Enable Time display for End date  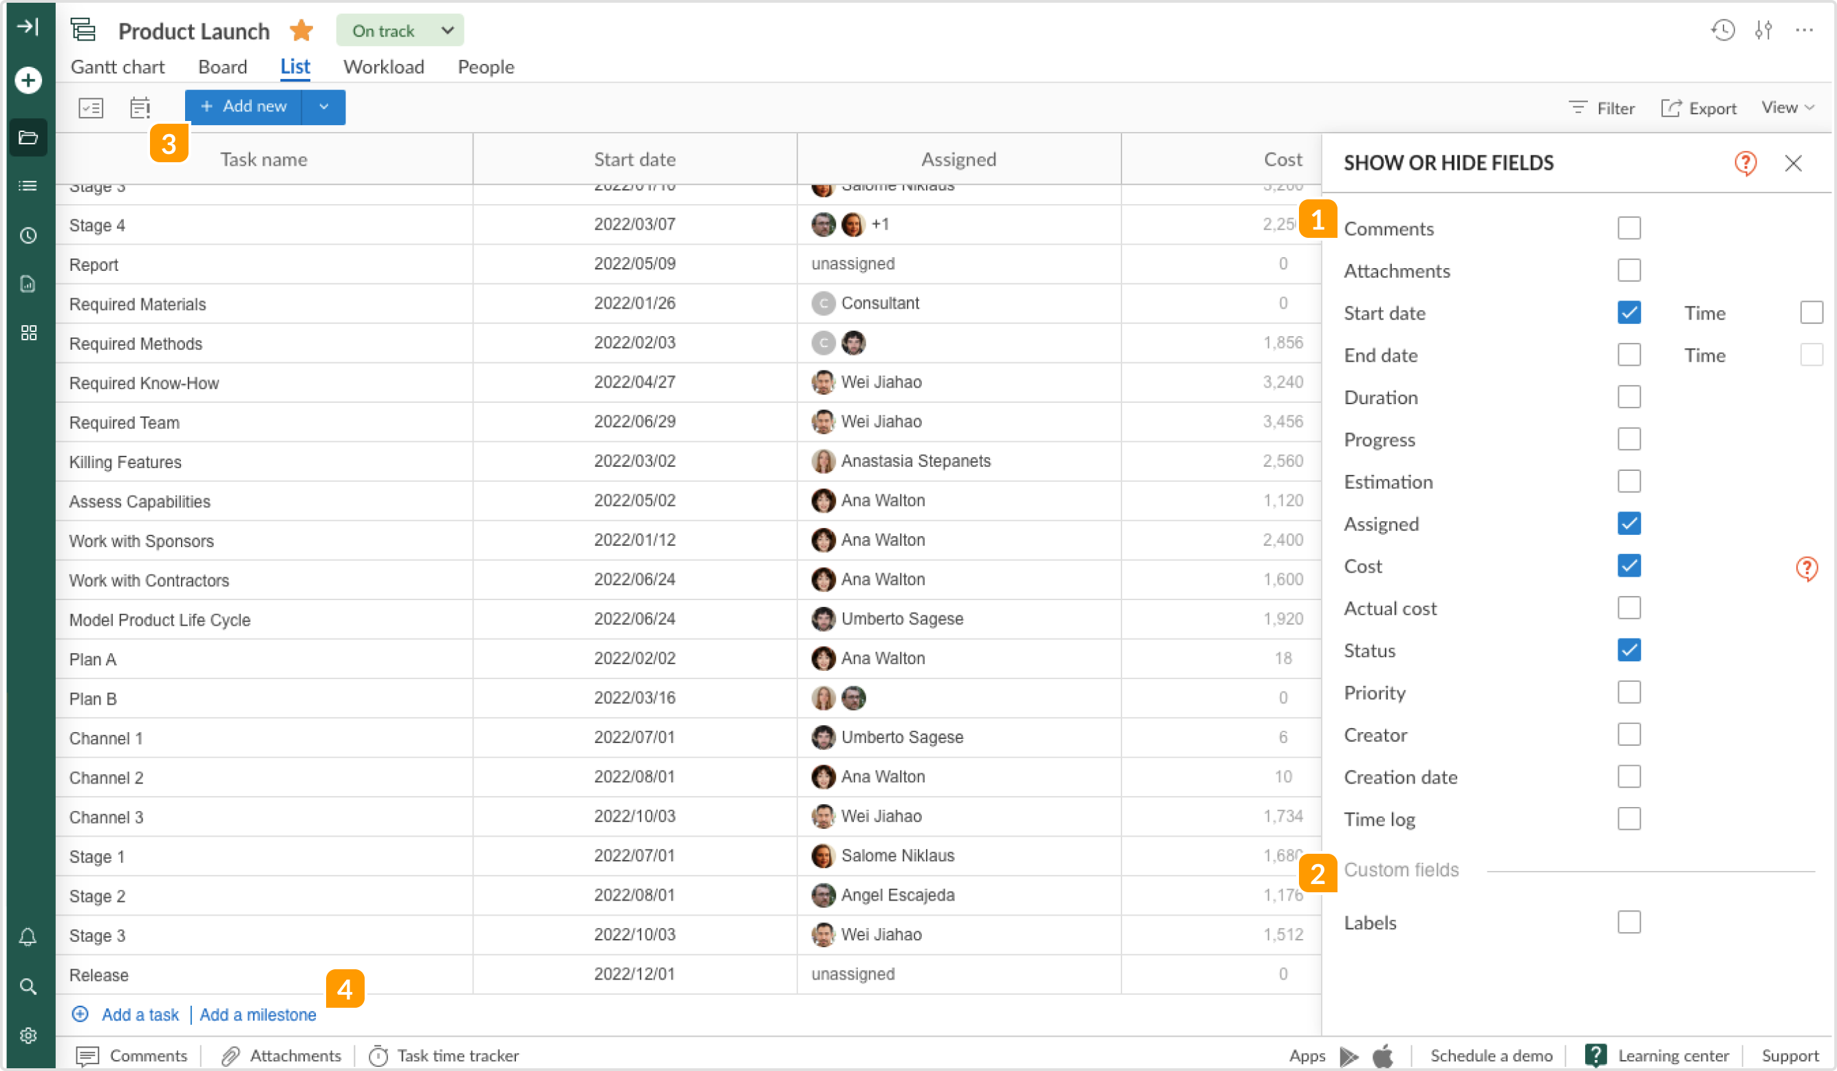pos(1811,355)
